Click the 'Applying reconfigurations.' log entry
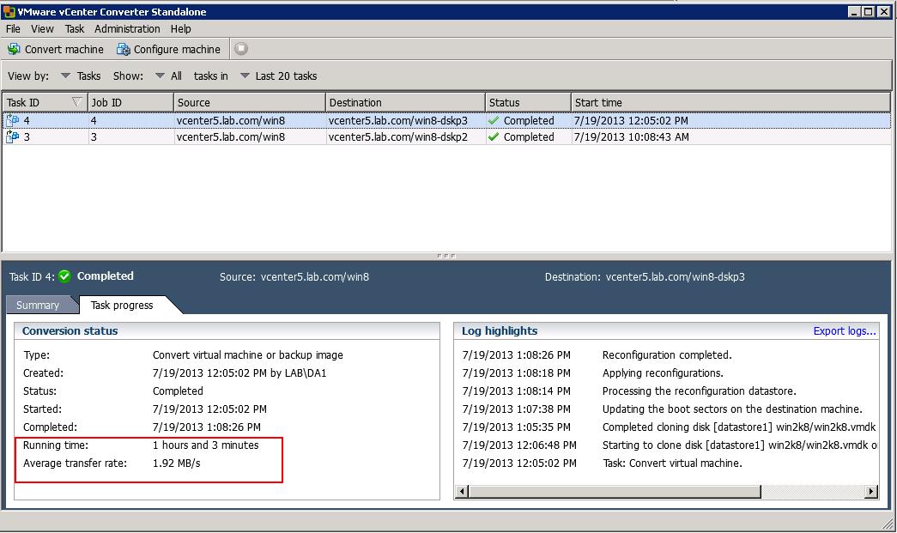Viewport: 897px width, 533px height. (663, 373)
